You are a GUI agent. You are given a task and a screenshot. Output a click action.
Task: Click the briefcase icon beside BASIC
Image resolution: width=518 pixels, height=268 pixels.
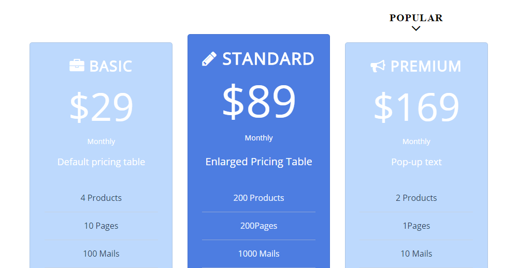[x=77, y=66]
